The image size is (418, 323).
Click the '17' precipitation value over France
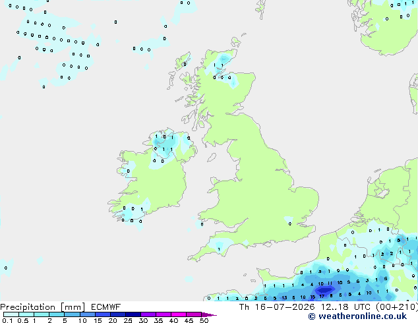[322, 297]
